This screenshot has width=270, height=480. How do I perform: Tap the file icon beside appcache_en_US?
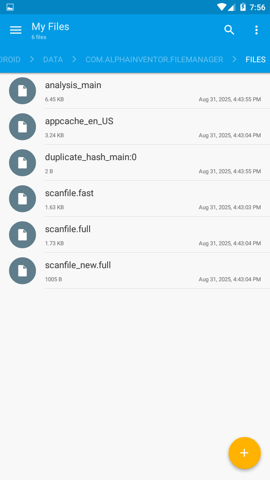click(22, 127)
